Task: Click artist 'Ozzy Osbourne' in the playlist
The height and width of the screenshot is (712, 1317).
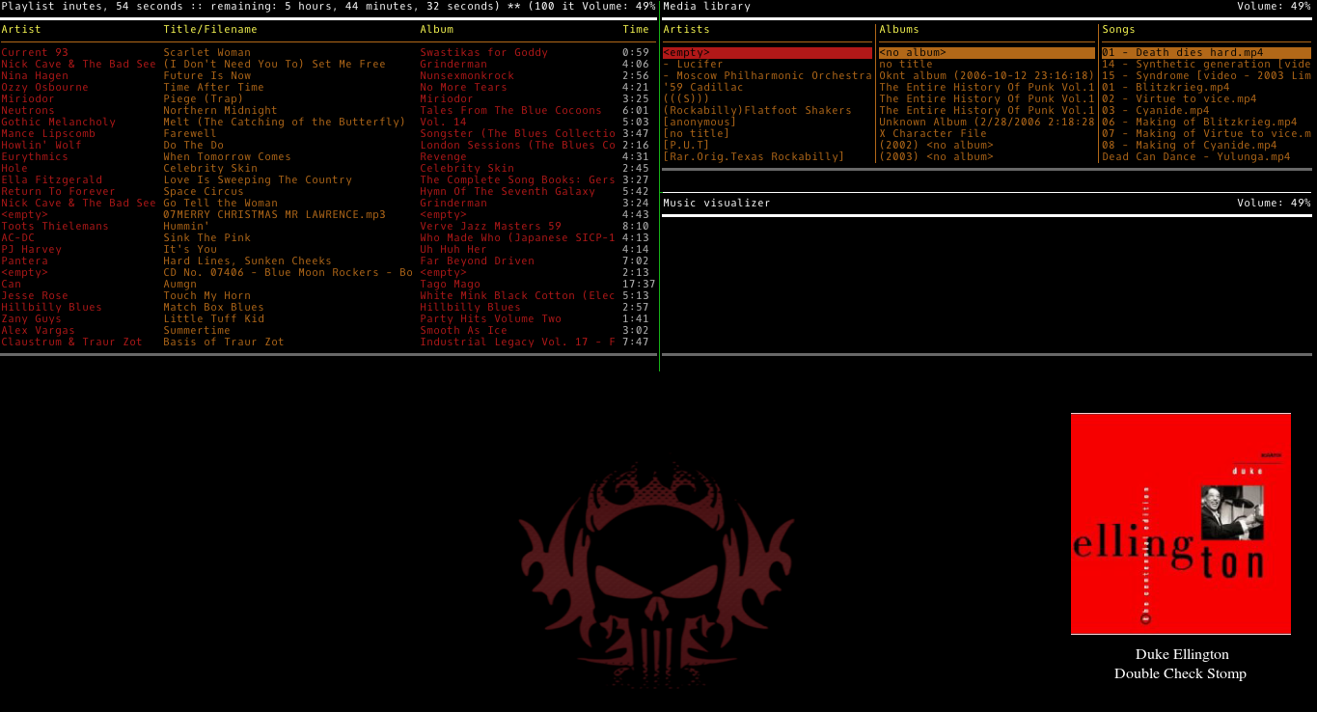Action: tap(44, 88)
